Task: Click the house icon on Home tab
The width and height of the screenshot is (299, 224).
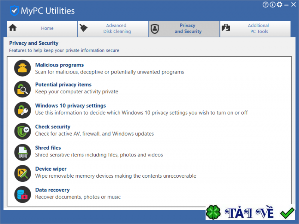Action: coord(13,28)
